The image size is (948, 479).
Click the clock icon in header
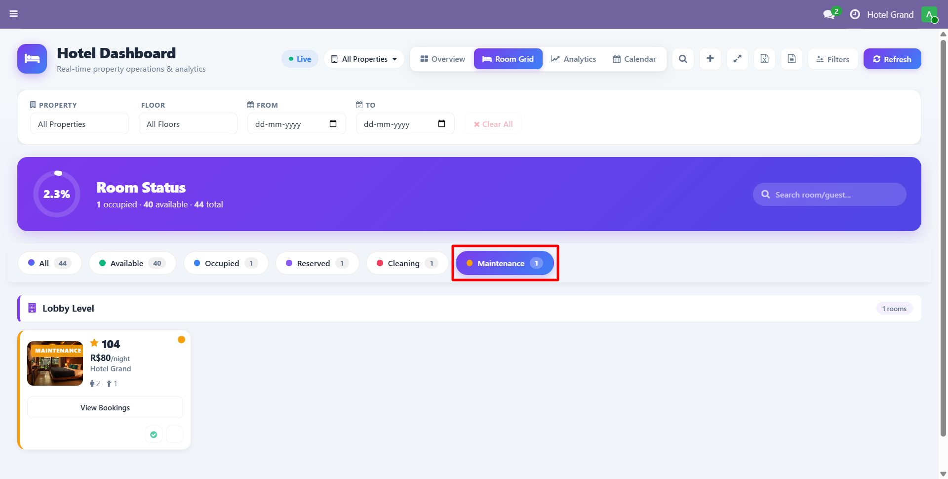coord(855,15)
